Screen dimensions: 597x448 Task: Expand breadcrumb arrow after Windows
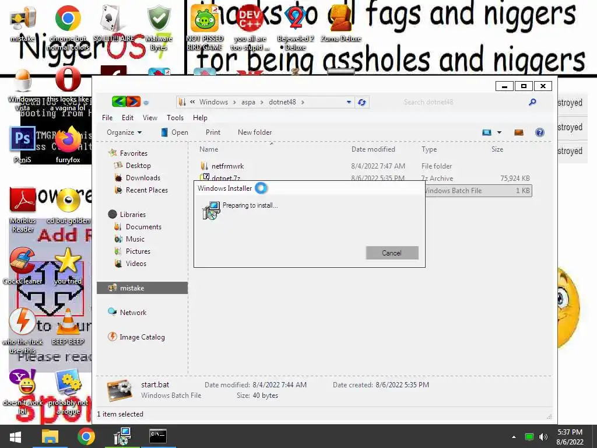pyautogui.click(x=234, y=102)
